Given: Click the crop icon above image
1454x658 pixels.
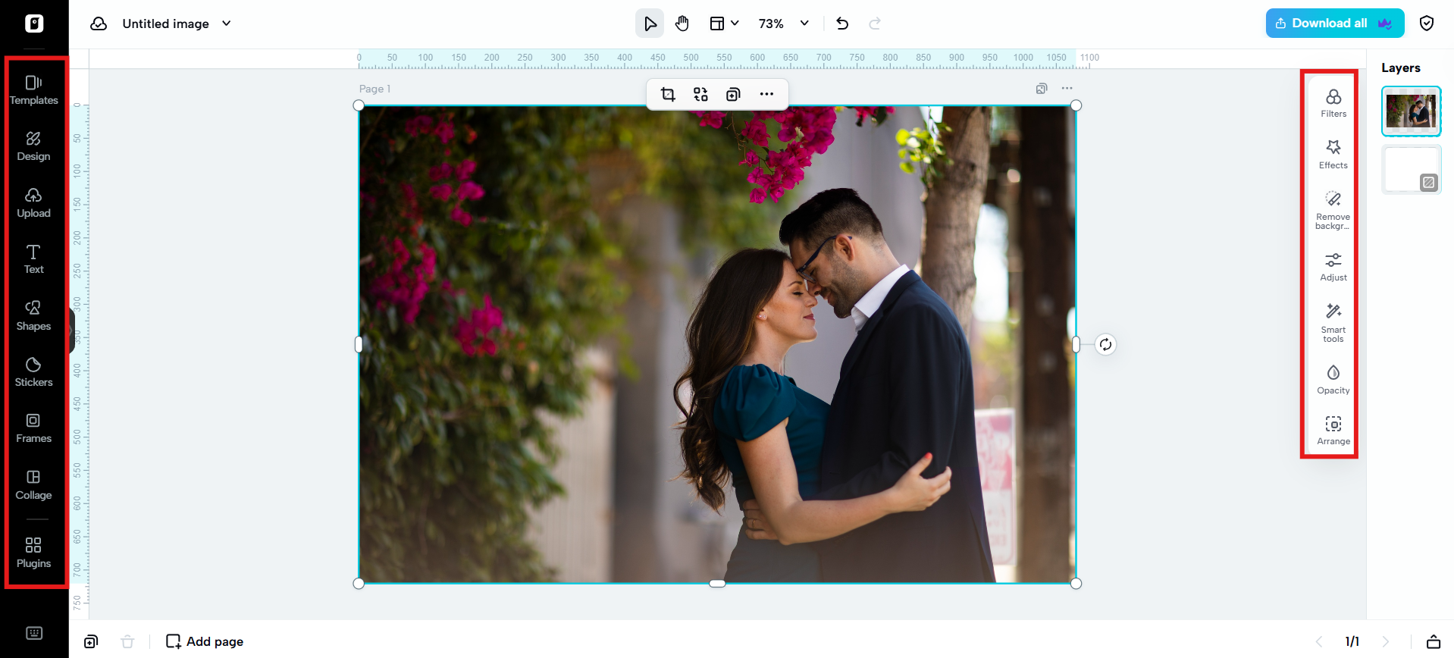Looking at the screenshot, I should pos(668,94).
